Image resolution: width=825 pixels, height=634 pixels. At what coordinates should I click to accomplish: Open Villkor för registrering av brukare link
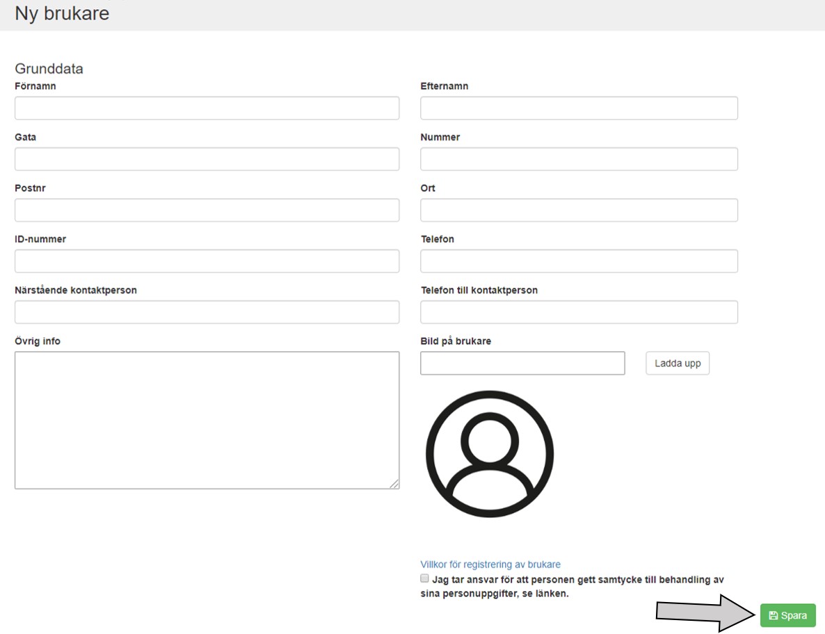490,564
